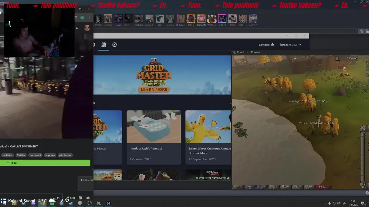Click the Willow logs (24) ground item label

click(x=319, y=123)
